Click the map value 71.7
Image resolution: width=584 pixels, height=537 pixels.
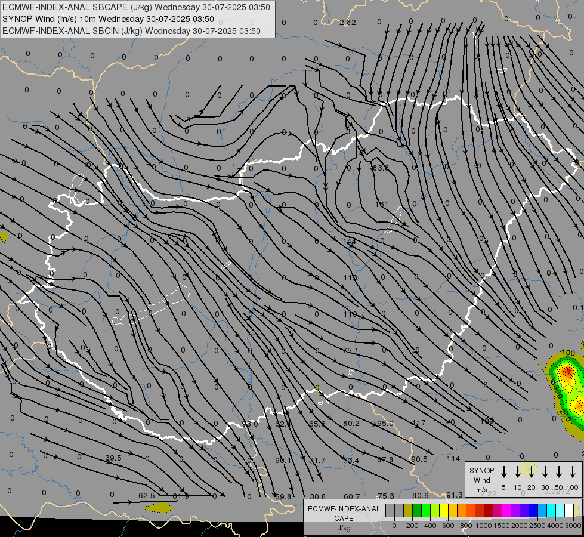click(317, 461)
